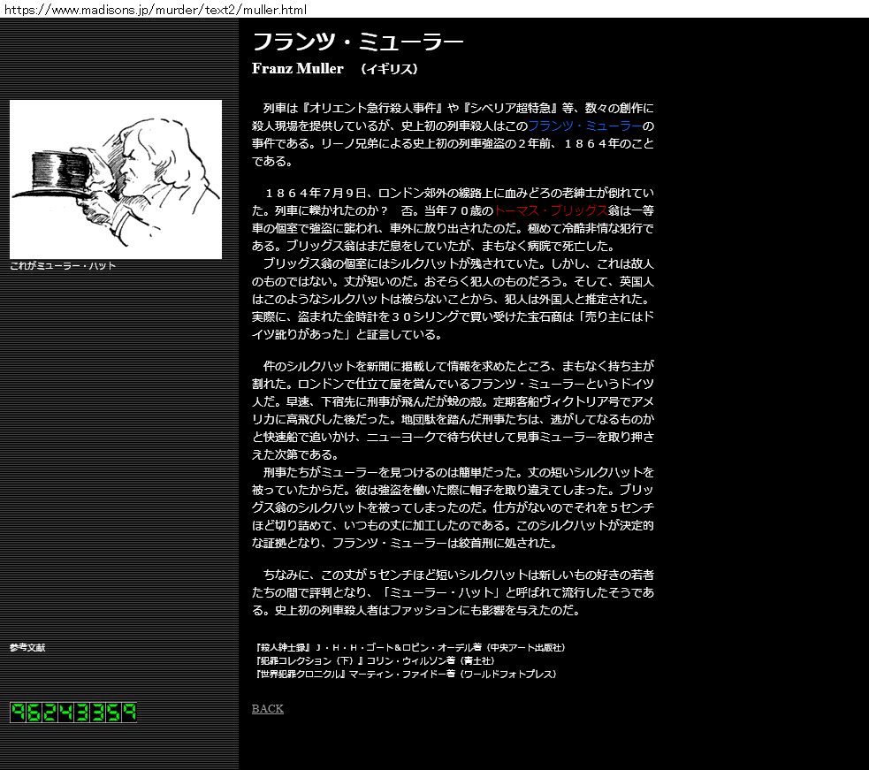Viewport: 869px width, 770px height.
Task: Click the 参考文献 label in the sidebar
Action: pos(27,648)
